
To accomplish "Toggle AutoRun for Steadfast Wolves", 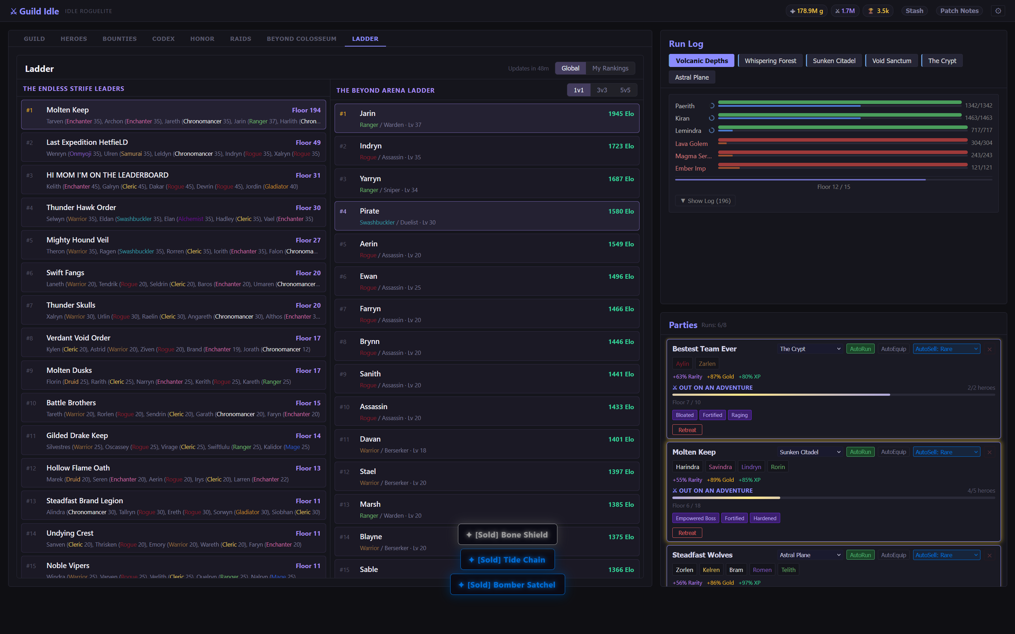I will [860, 555].
